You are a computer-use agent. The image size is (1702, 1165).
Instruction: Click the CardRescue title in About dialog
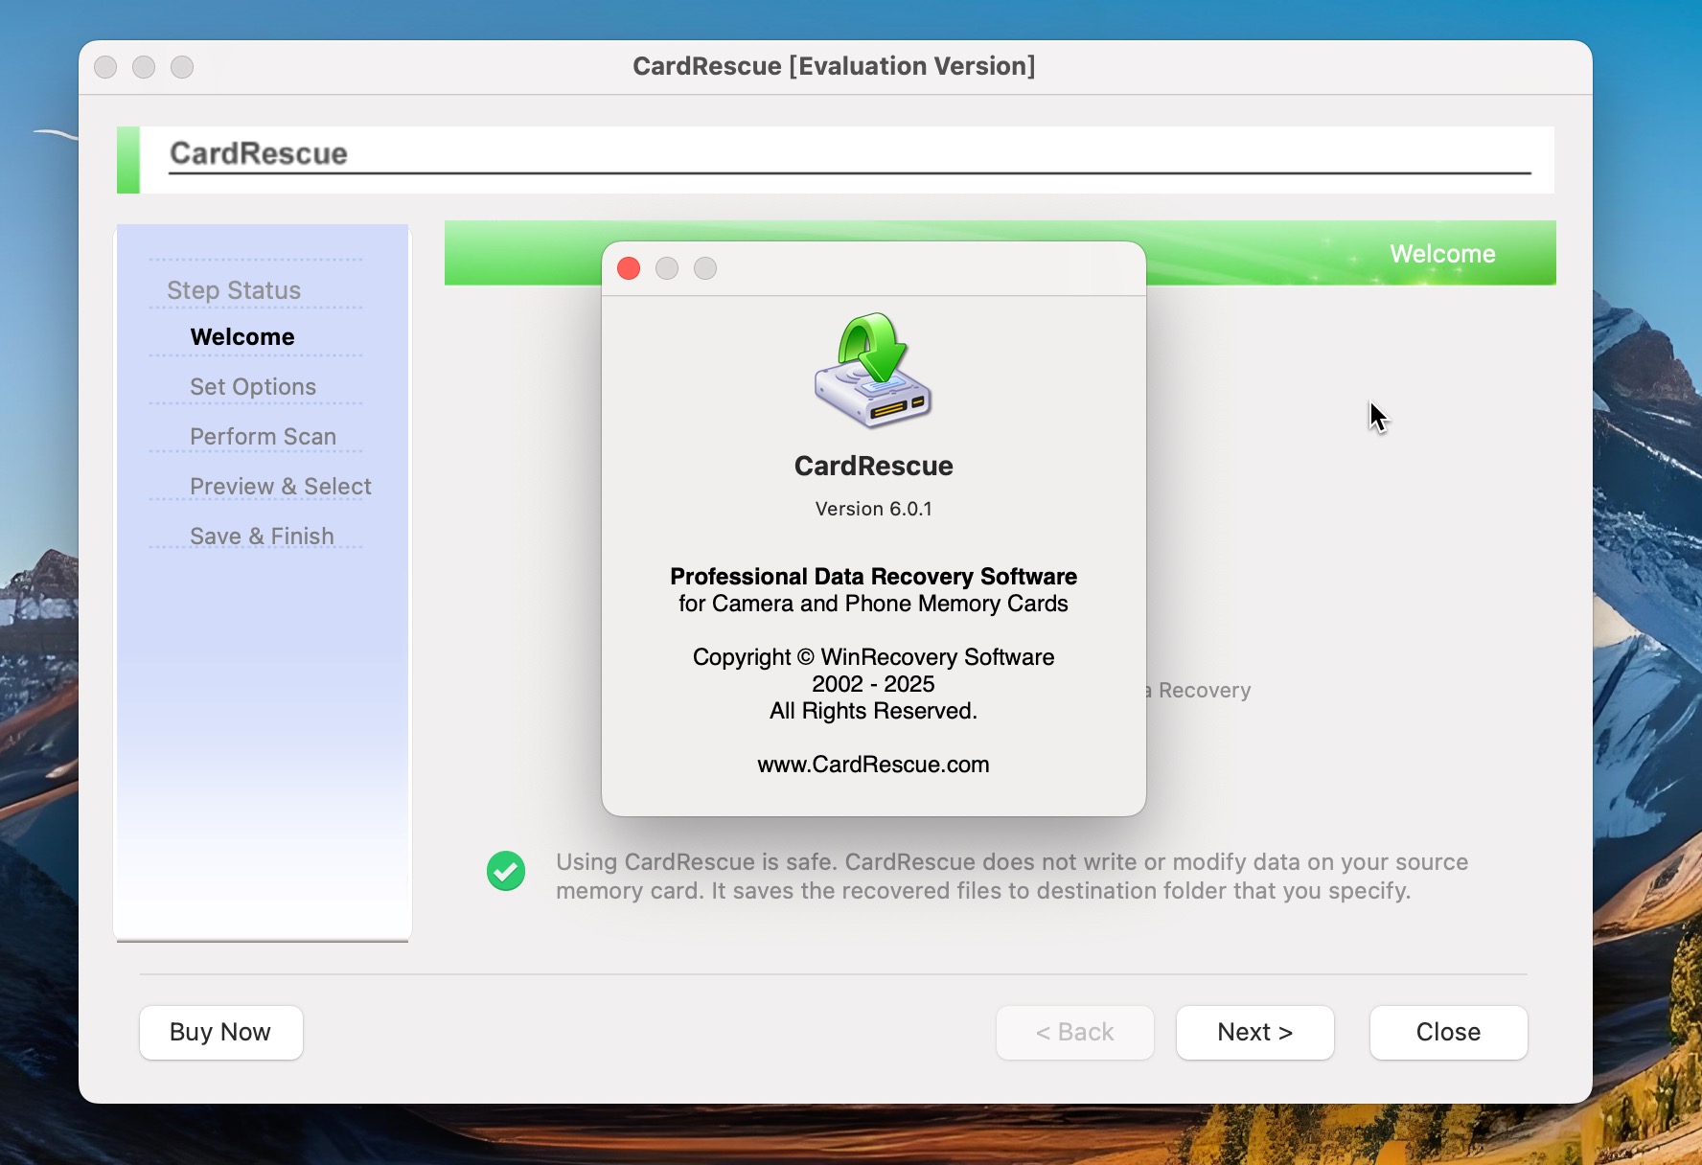(874, 466)
